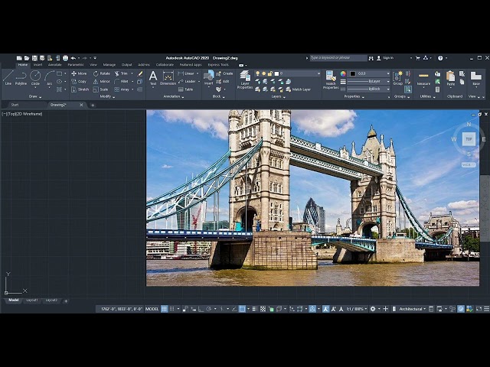
Task: Toggle polar tracking in status bar
Action: click(x=208, y=309)
